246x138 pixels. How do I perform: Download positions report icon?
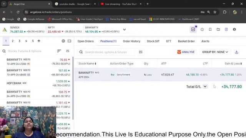point(237,52)
